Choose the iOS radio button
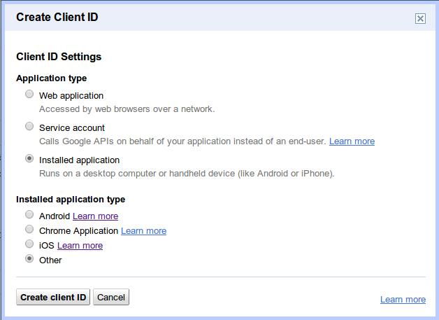 click(29, 244)
